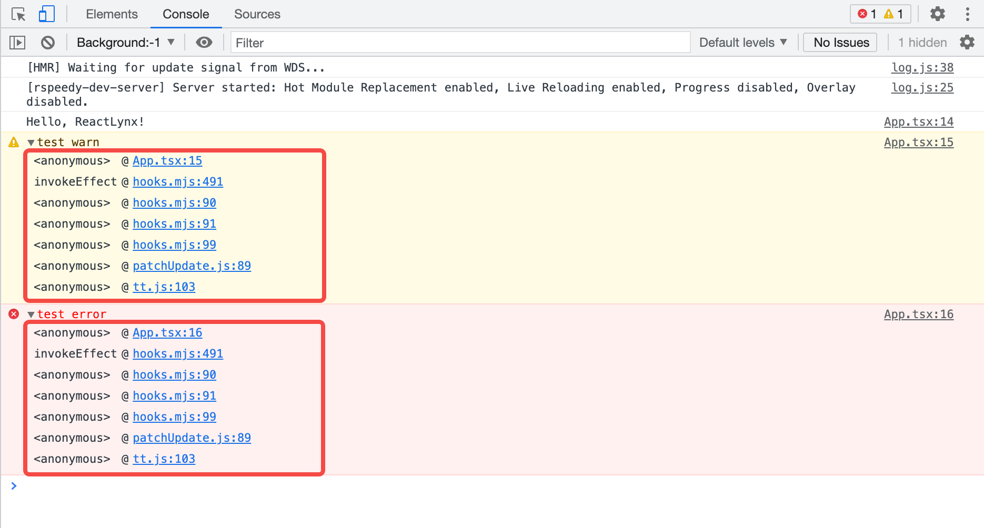The height and width of the screenshot is (528, 984).
Task: Open App.tsx:15 in the warn stack trace
Action: 167,161
